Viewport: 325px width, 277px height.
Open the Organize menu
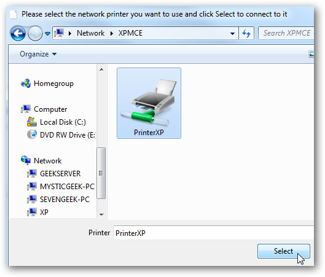coord(38,54)
